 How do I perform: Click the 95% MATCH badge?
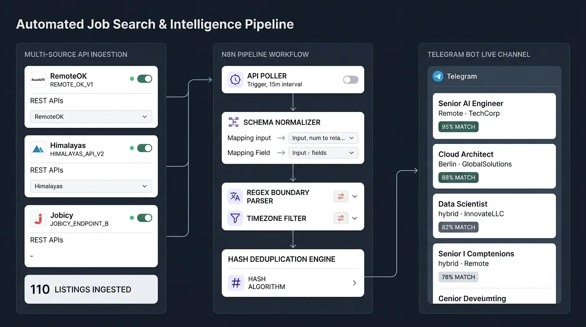tap(458, 127)
